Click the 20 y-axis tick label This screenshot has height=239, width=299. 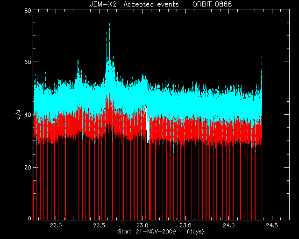tap(28, 167)
